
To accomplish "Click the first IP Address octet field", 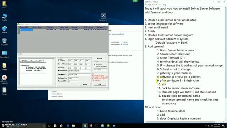I will click(x=71, y=60).
